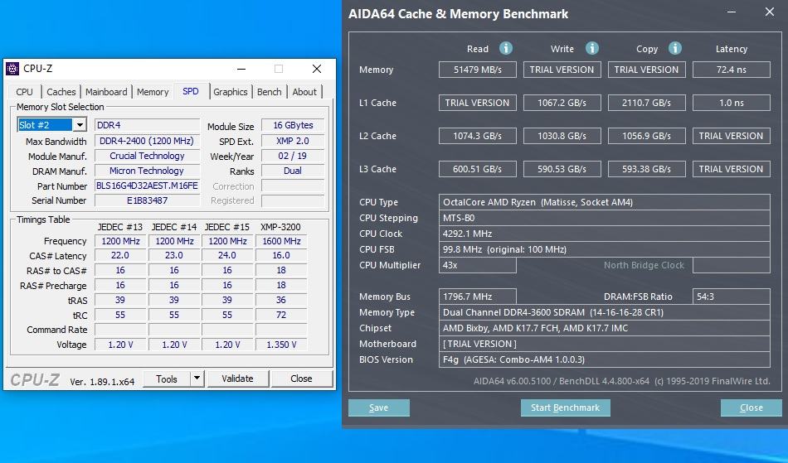Click the CPU Clock 4292.1 MHz value
Screen dimensions: 788x463
click(604, 234)
